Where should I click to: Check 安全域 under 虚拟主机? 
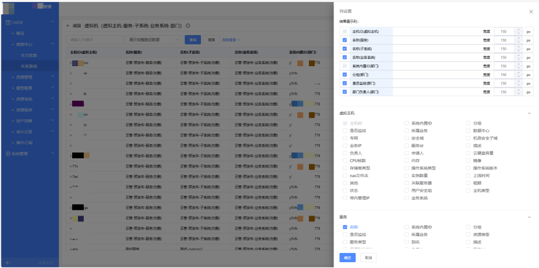tap(406, 138)
